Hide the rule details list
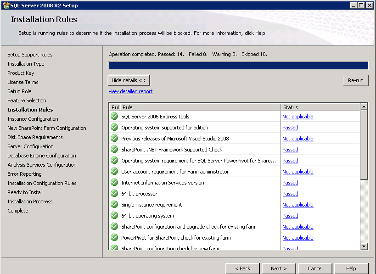Viewport: 376px width, 274px height. click(x=129, y=80)
